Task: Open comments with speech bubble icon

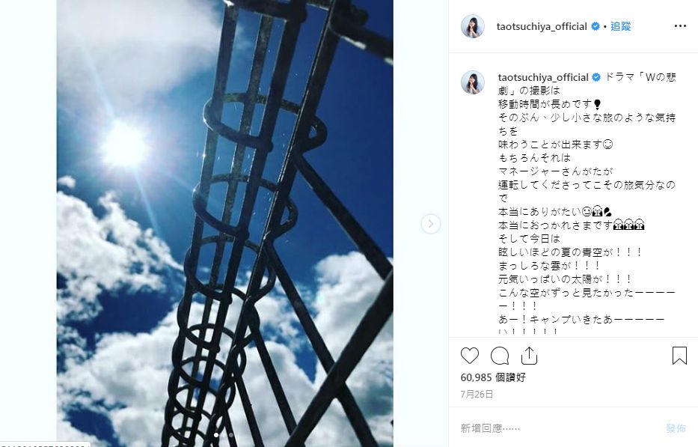Action: click(x=500, y=356)
